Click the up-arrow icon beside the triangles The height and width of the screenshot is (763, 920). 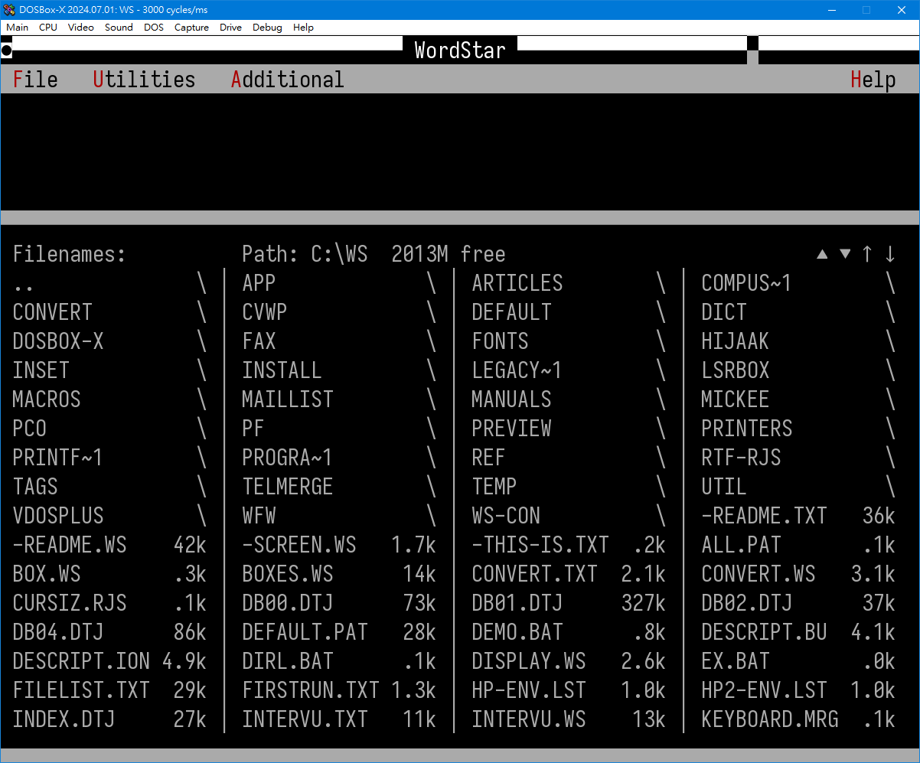tap(868, 253)
